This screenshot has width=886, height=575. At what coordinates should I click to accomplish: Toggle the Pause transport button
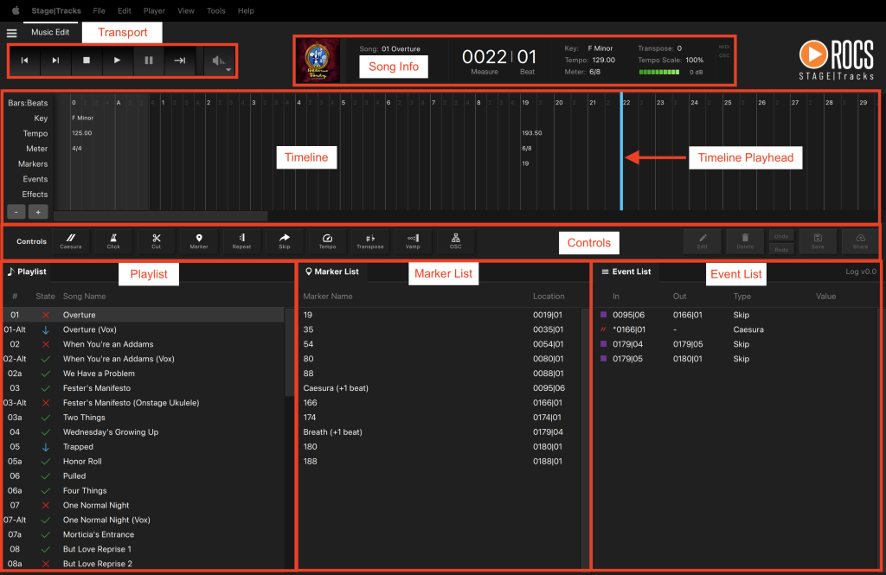(x=149, y=61)
